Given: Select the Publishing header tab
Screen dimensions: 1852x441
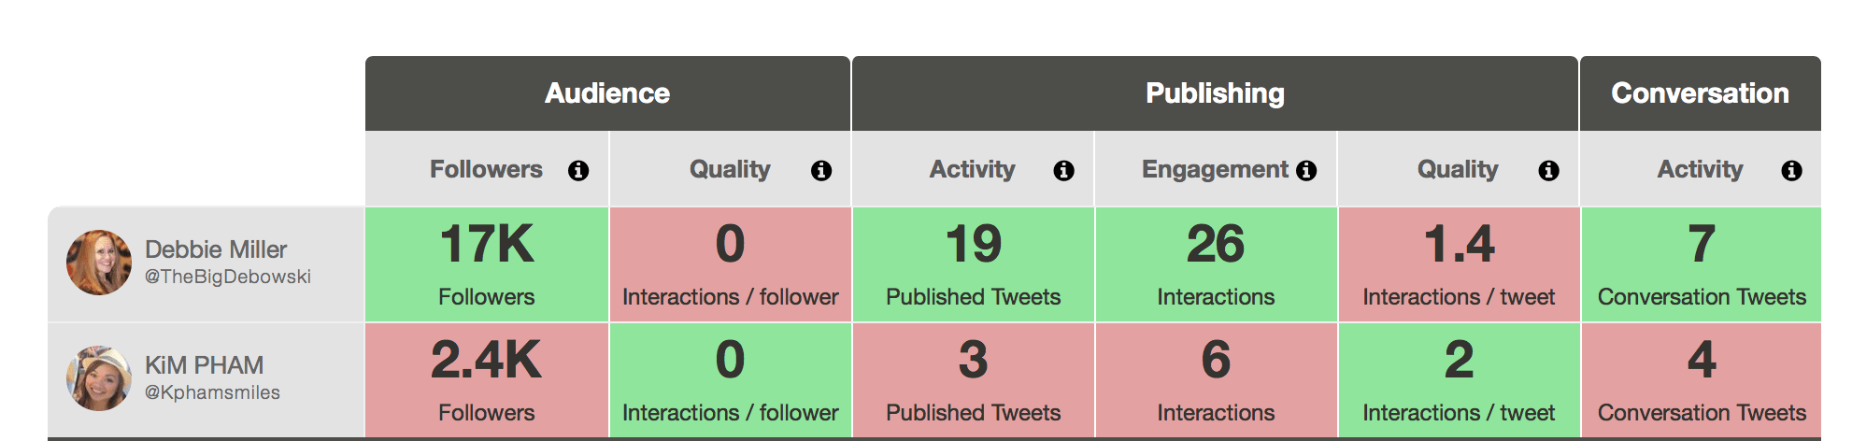Looking at the screenshot, I should pyautogui.click(x=1215, y=93).
